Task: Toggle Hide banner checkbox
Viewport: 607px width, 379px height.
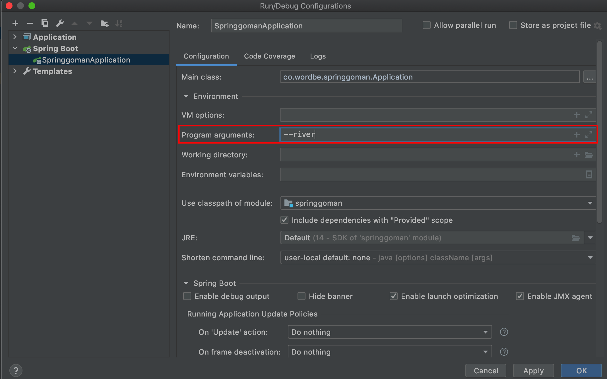Action: tap(302, 296)
